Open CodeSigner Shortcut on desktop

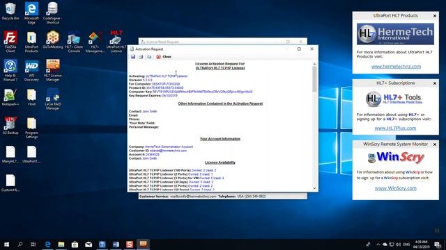tap(53, 12)
